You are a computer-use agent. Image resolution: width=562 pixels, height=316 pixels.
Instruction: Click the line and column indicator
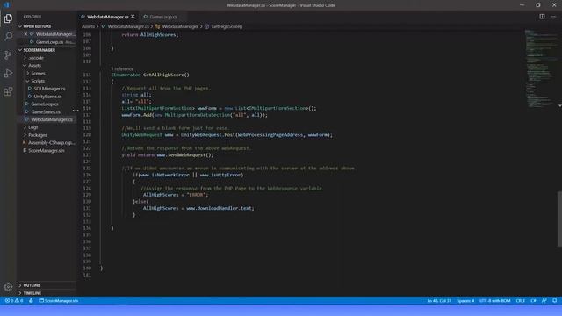[x=439, y=300]
